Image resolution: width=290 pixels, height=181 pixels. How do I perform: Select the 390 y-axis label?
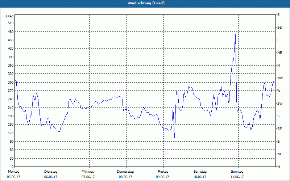[x=11, y=57]
